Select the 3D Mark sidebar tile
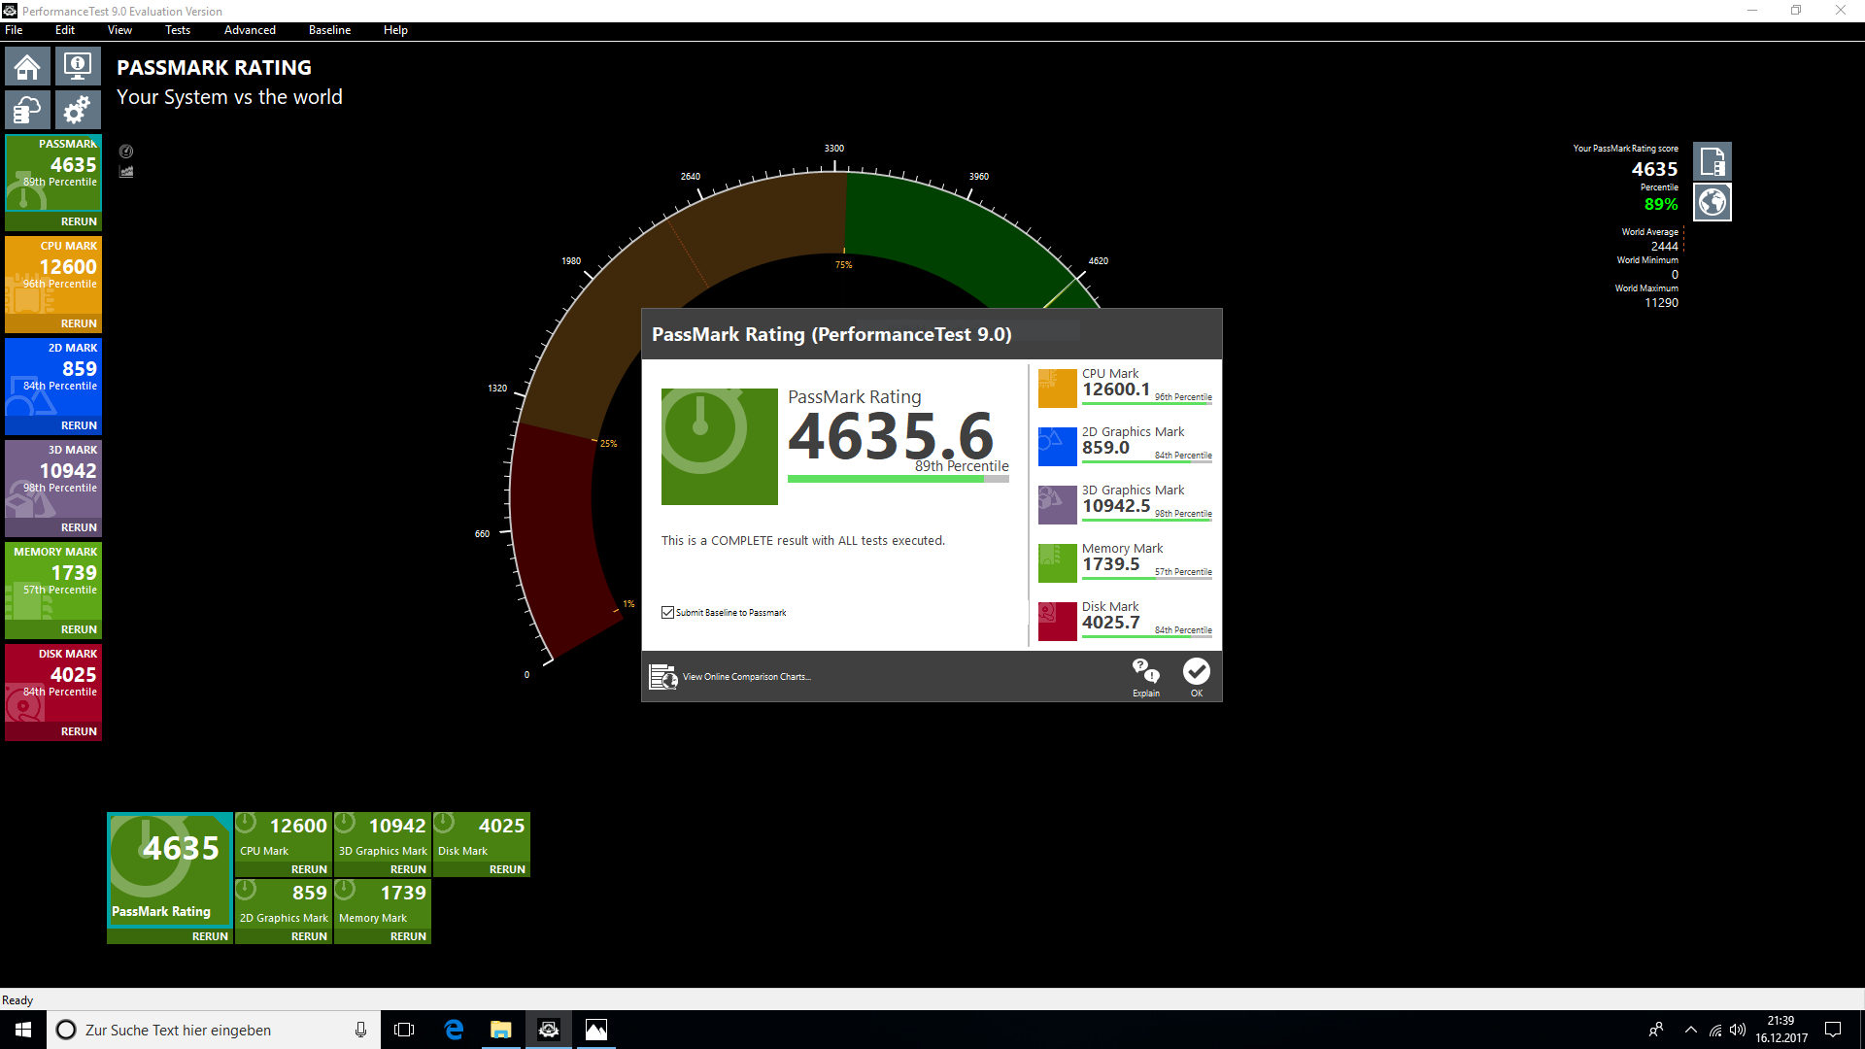1865x1049 pixels. [53, 479]
